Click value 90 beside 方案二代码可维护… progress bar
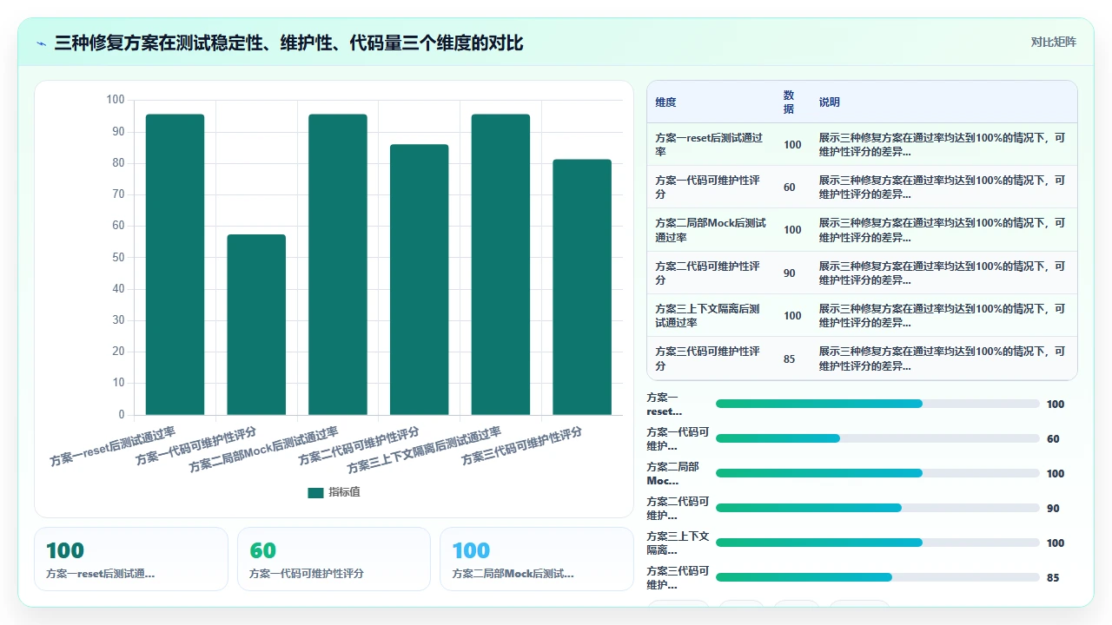 [1053, 509]
